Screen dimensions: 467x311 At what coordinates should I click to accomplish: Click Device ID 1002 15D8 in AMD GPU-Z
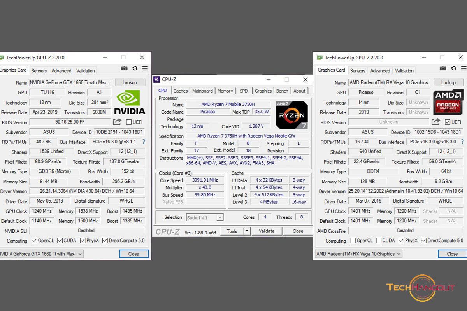click(x=439, y=132)
